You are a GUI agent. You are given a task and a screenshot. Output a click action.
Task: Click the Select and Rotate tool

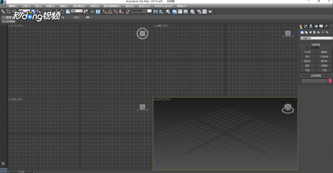coord(62,12)
